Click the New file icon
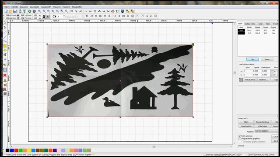Viewport: 280px width, 157px height. [6, 11]
